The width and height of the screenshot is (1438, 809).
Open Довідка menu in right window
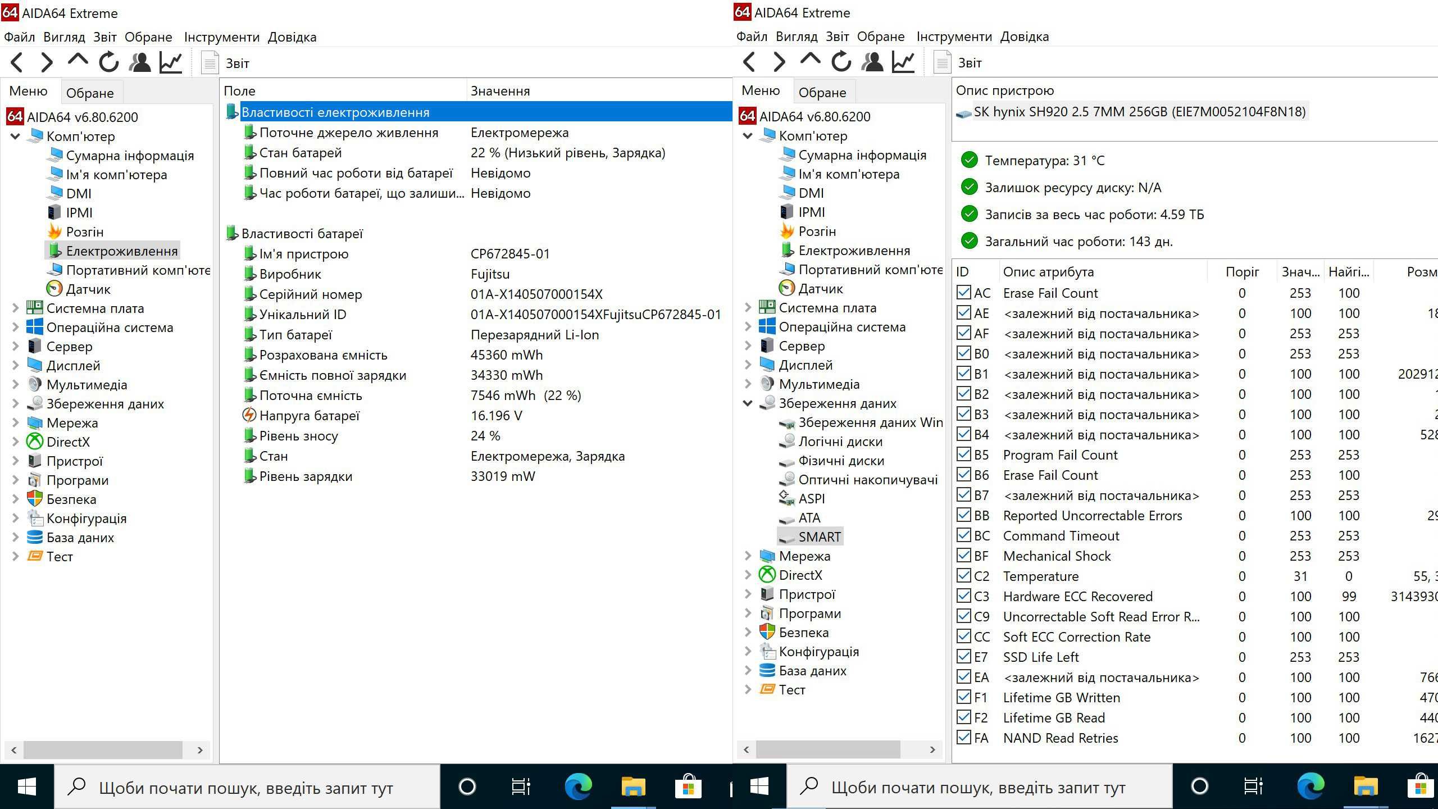pyautogui.click(x=1025, y=37)
